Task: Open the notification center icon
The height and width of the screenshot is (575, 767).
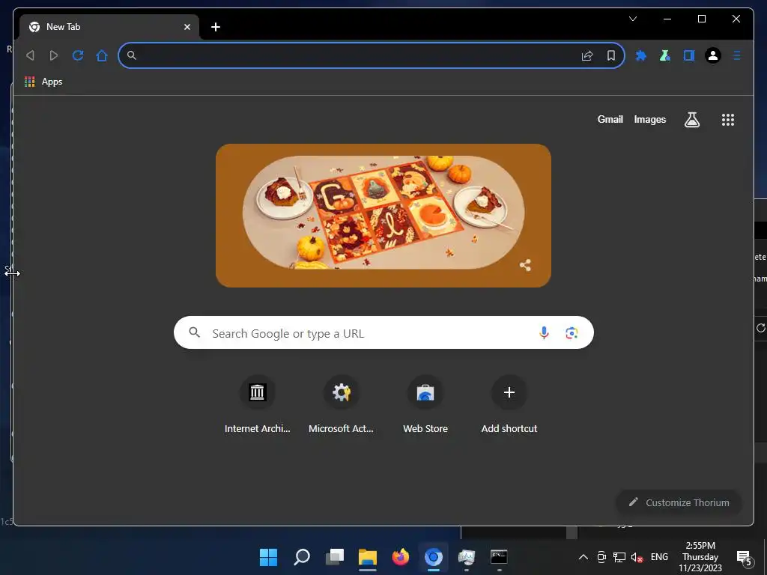Action: pyautogui.click(x=744, y=557)
